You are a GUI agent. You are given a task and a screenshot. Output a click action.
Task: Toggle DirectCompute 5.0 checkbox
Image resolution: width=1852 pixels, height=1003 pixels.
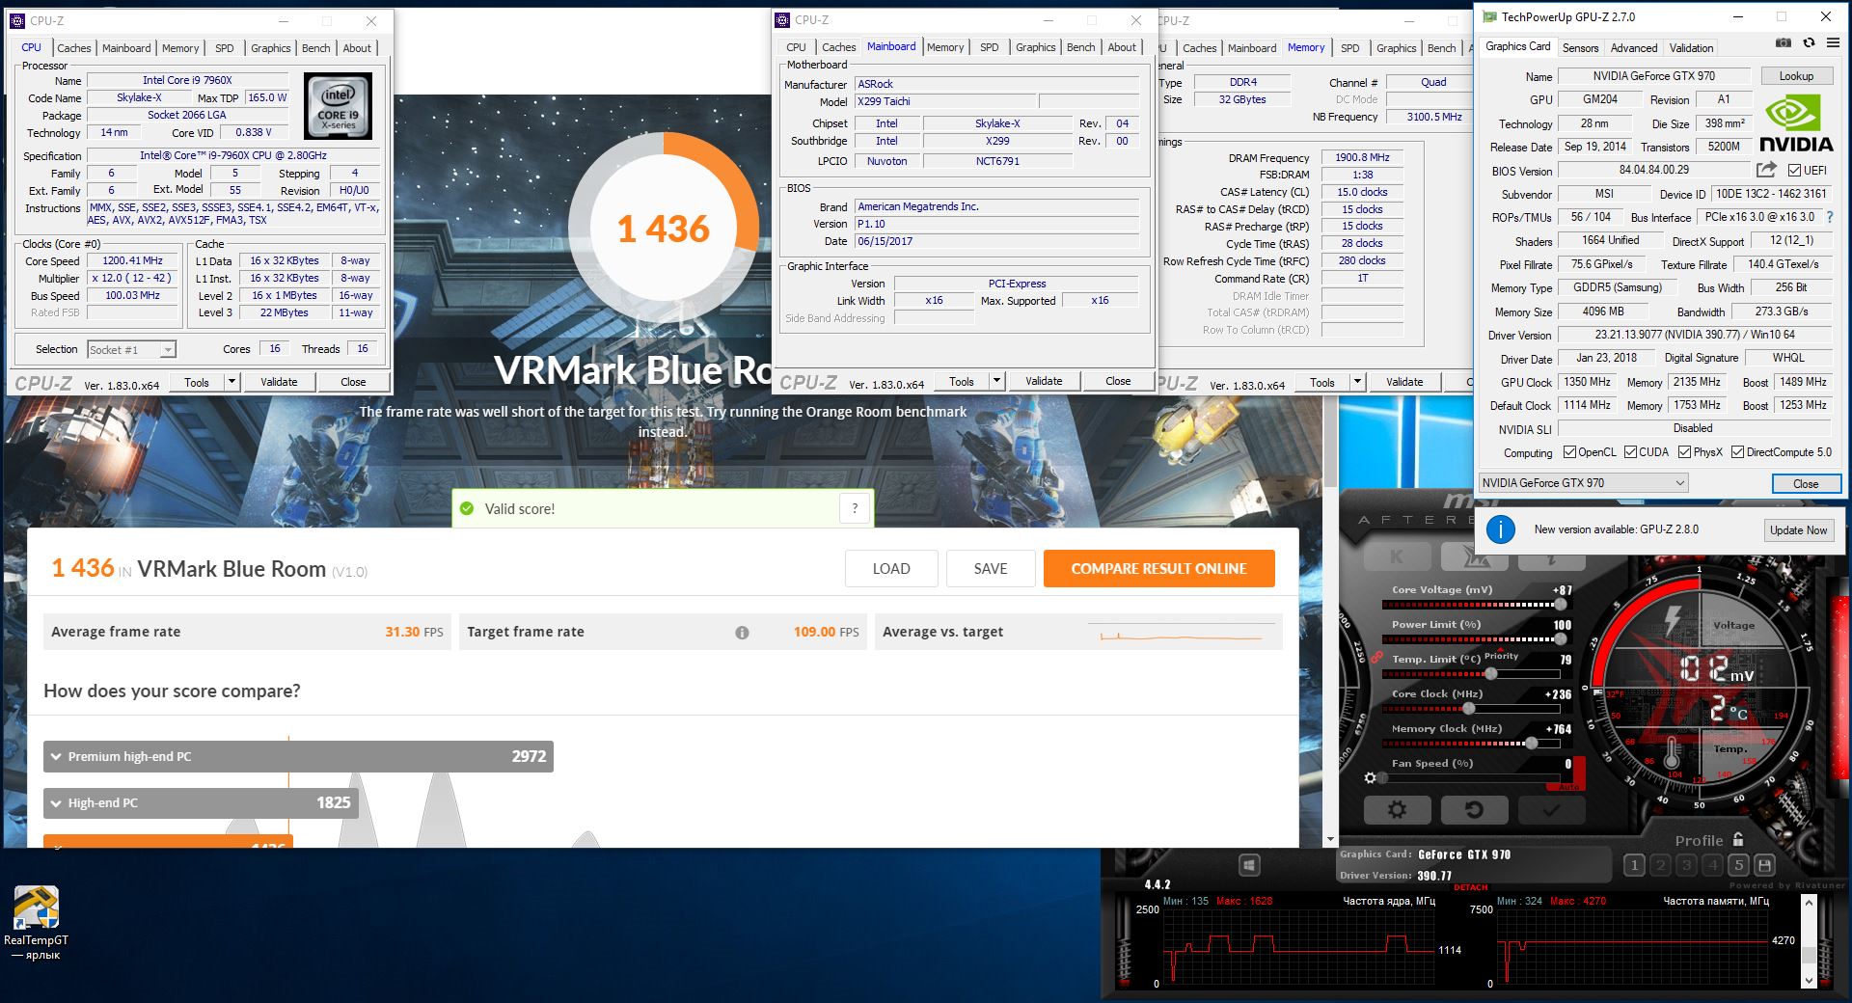pos(1737,452)
